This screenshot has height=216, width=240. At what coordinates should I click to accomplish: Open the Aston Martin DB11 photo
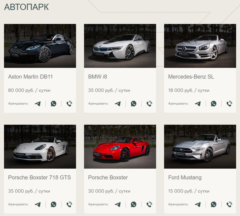40,46
